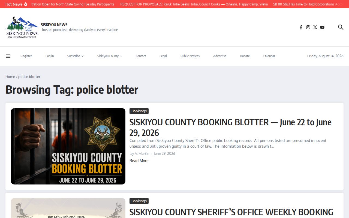Click the 'Compiled from Siskiyou County' excerpt
Screen dimensions: 349x218
[x=228, y=144]
